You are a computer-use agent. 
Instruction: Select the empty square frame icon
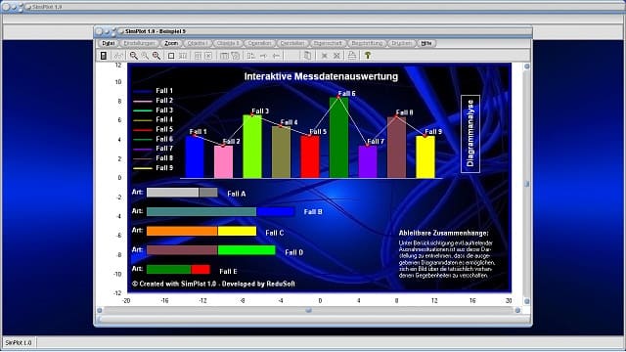[x=171, y=56]
